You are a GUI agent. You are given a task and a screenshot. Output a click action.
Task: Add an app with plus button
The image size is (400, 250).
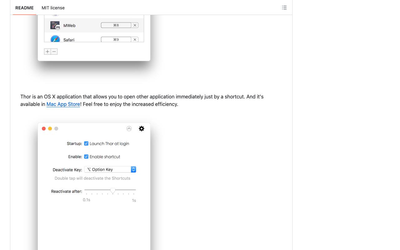47,52
